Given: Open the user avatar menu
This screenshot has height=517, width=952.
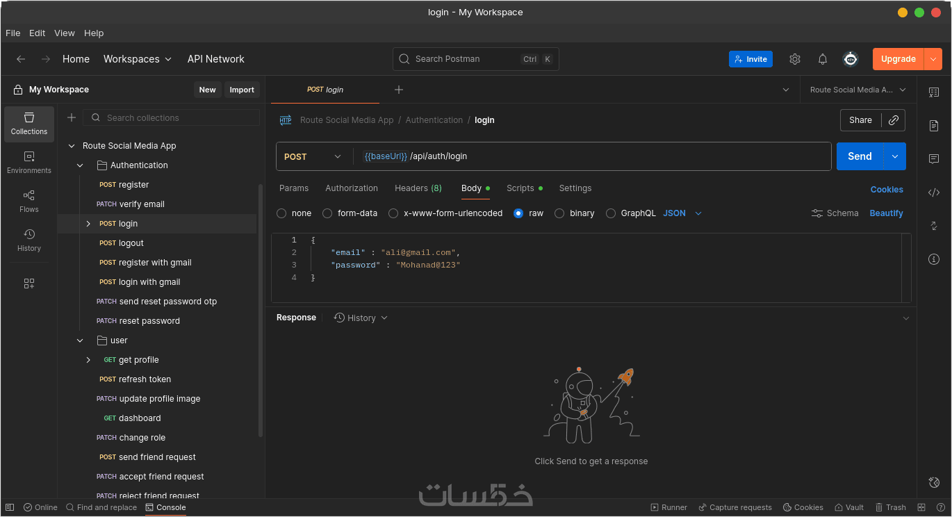Looking at the screenshot, I should point(851,59).
